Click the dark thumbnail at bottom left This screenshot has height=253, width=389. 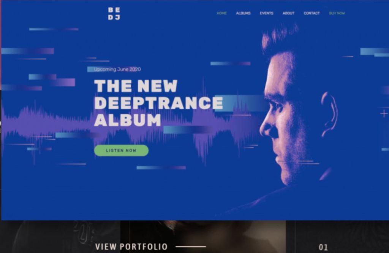point(60,237)
